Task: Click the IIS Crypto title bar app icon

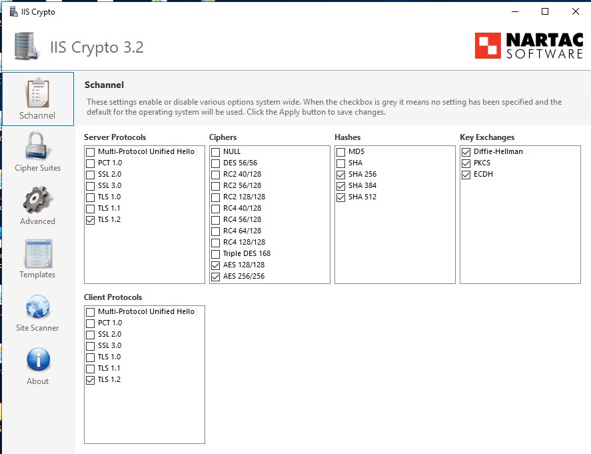Action: 13,12
